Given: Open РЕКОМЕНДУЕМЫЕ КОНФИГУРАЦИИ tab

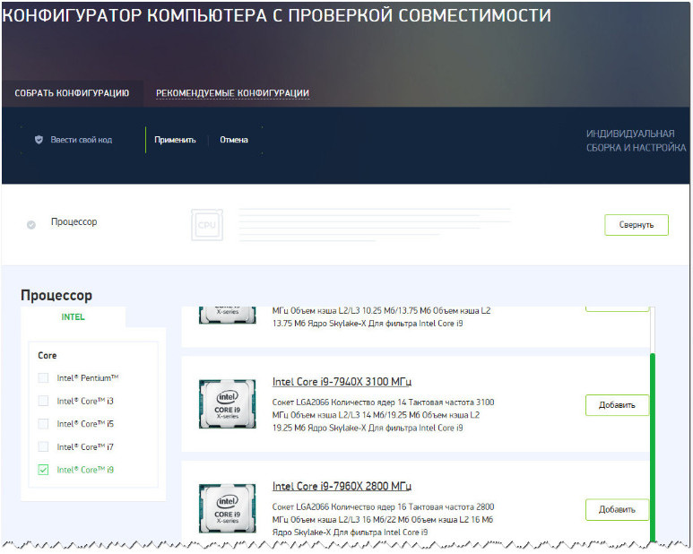Looking at the screenshot, I should pyautogui.click(x=232, y=93).
